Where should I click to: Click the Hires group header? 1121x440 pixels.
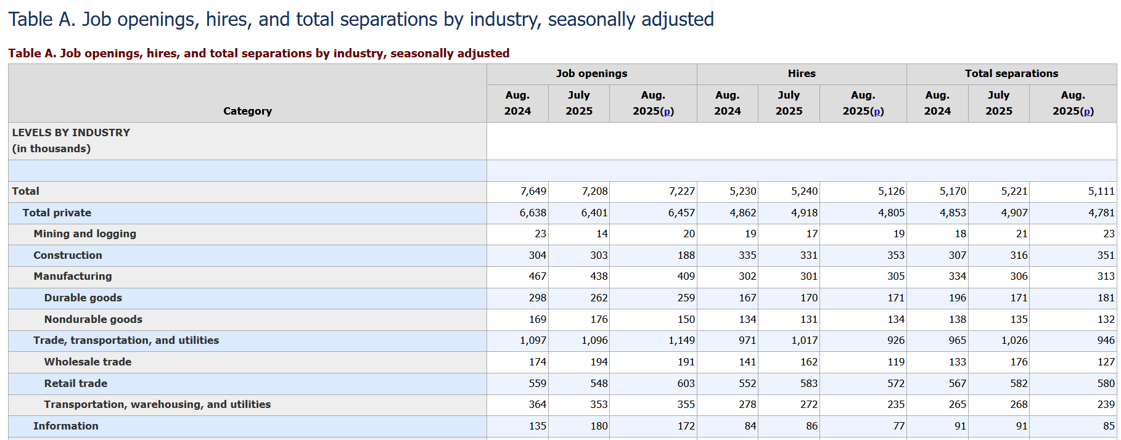(x=801, y=74)
